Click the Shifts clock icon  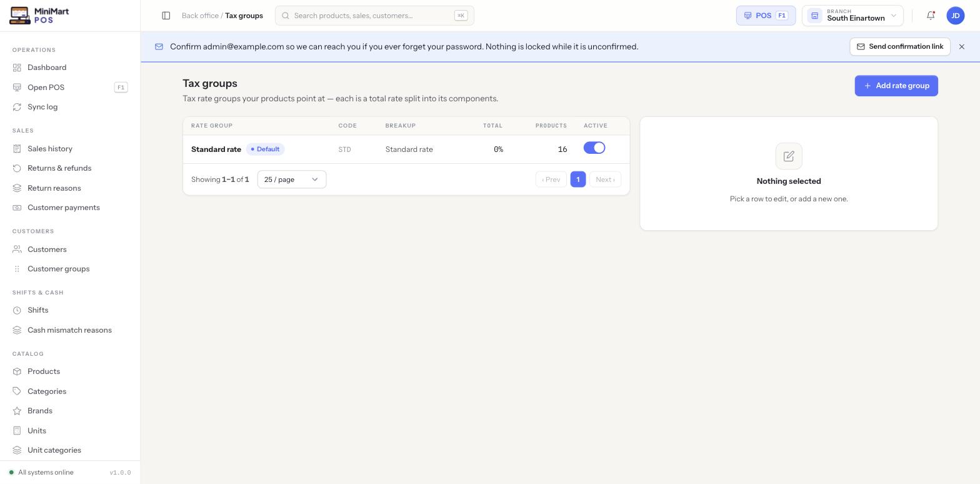[x=17, y=310]
